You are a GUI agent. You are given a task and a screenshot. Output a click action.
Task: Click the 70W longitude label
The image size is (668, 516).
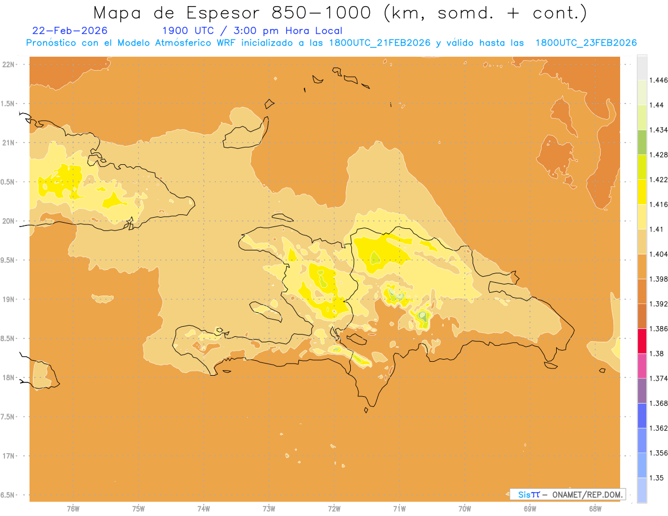pyautogui.click(x=465, y=508)
